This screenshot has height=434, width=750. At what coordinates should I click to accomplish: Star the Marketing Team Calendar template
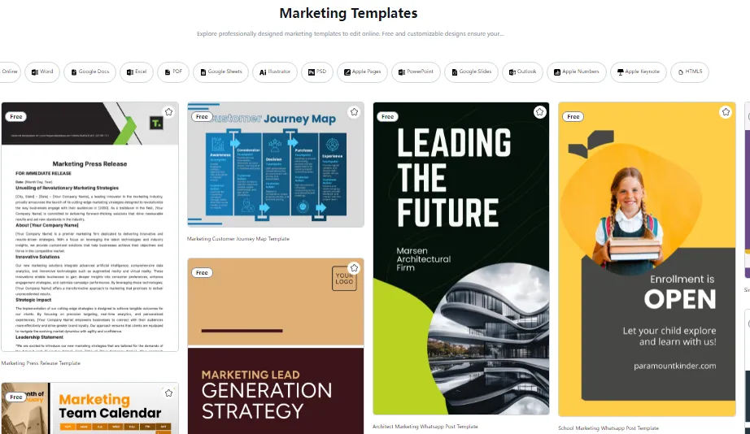pyautogui.click(x=169, y=393)
